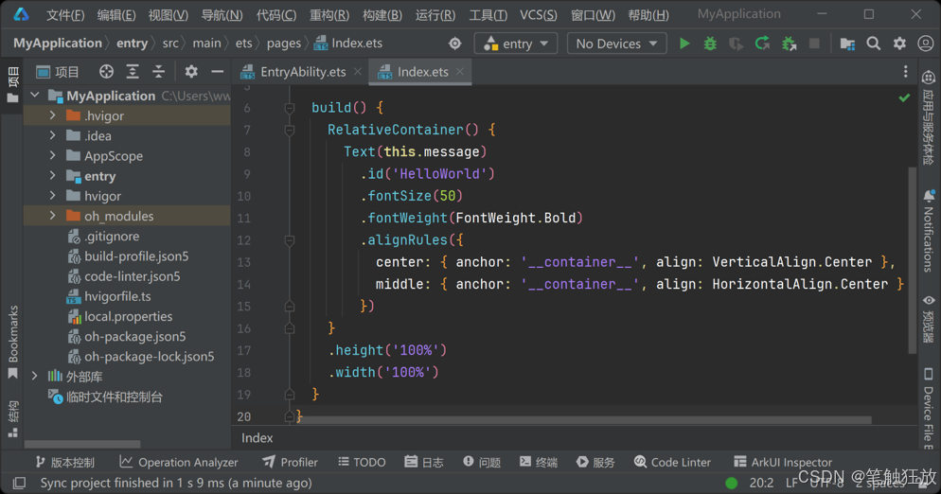
Task: Open the VCS(S) menu
Action: 538,15
